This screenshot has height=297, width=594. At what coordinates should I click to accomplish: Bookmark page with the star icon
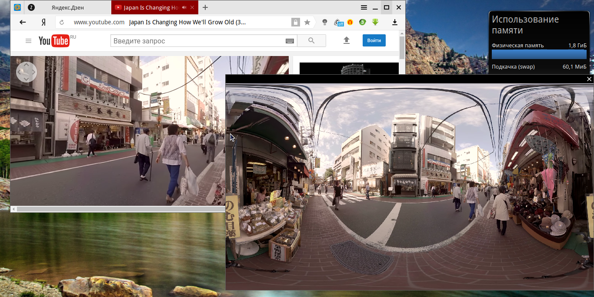tap(307, 22)
